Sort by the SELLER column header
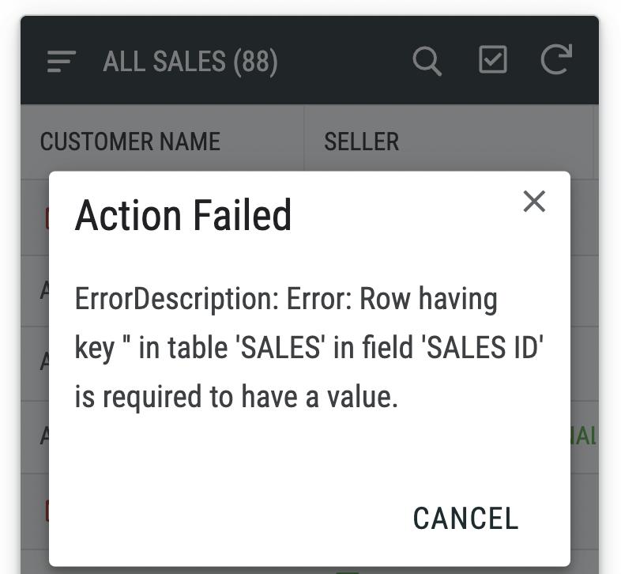The image size is (621, 574). (362, 142)
